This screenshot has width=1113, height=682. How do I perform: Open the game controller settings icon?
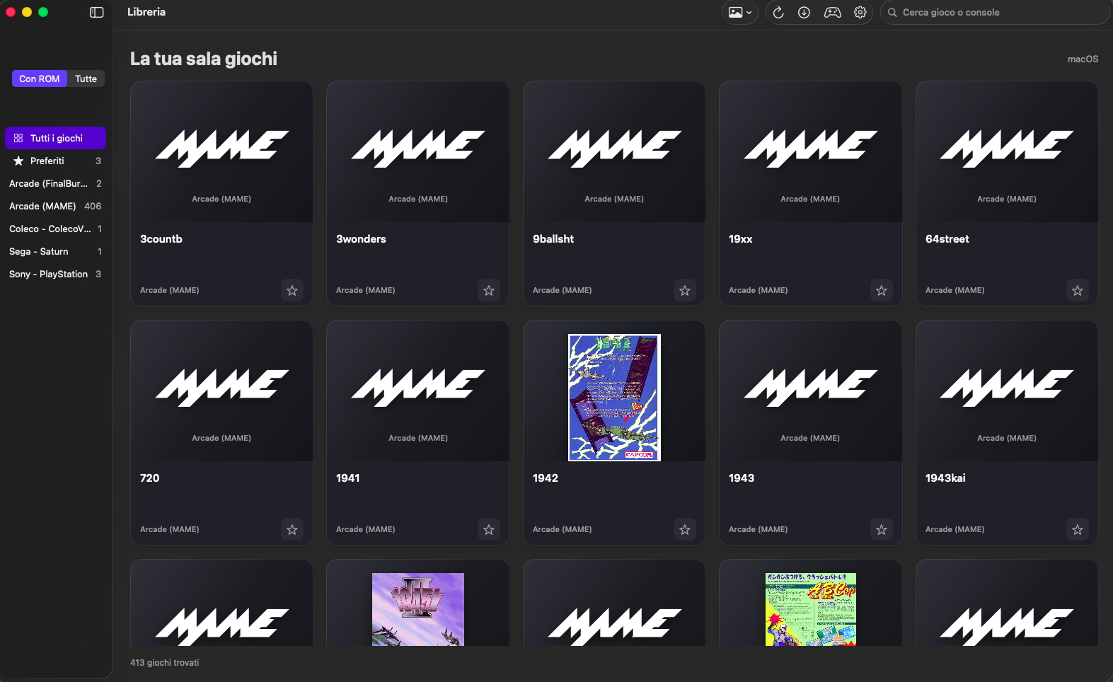[832, 12]
